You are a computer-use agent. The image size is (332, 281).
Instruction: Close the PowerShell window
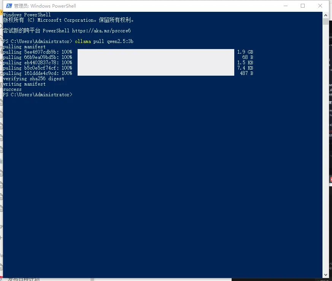pos(320,6)
